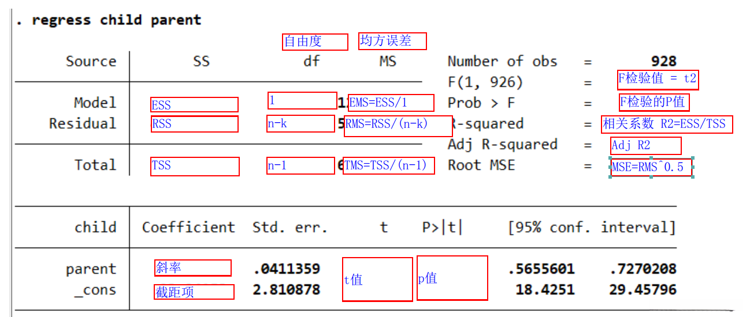Click the 'Number of obs' label
This screenshot has width=750, height=317.
point(502,62)
